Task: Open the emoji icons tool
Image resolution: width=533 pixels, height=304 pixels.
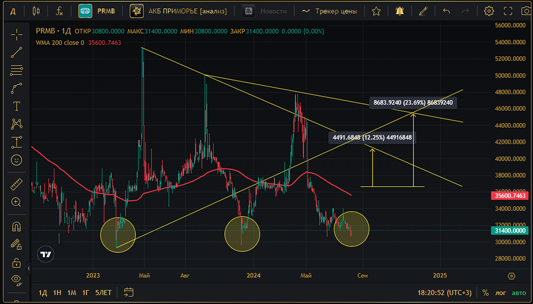Action: 17,160
